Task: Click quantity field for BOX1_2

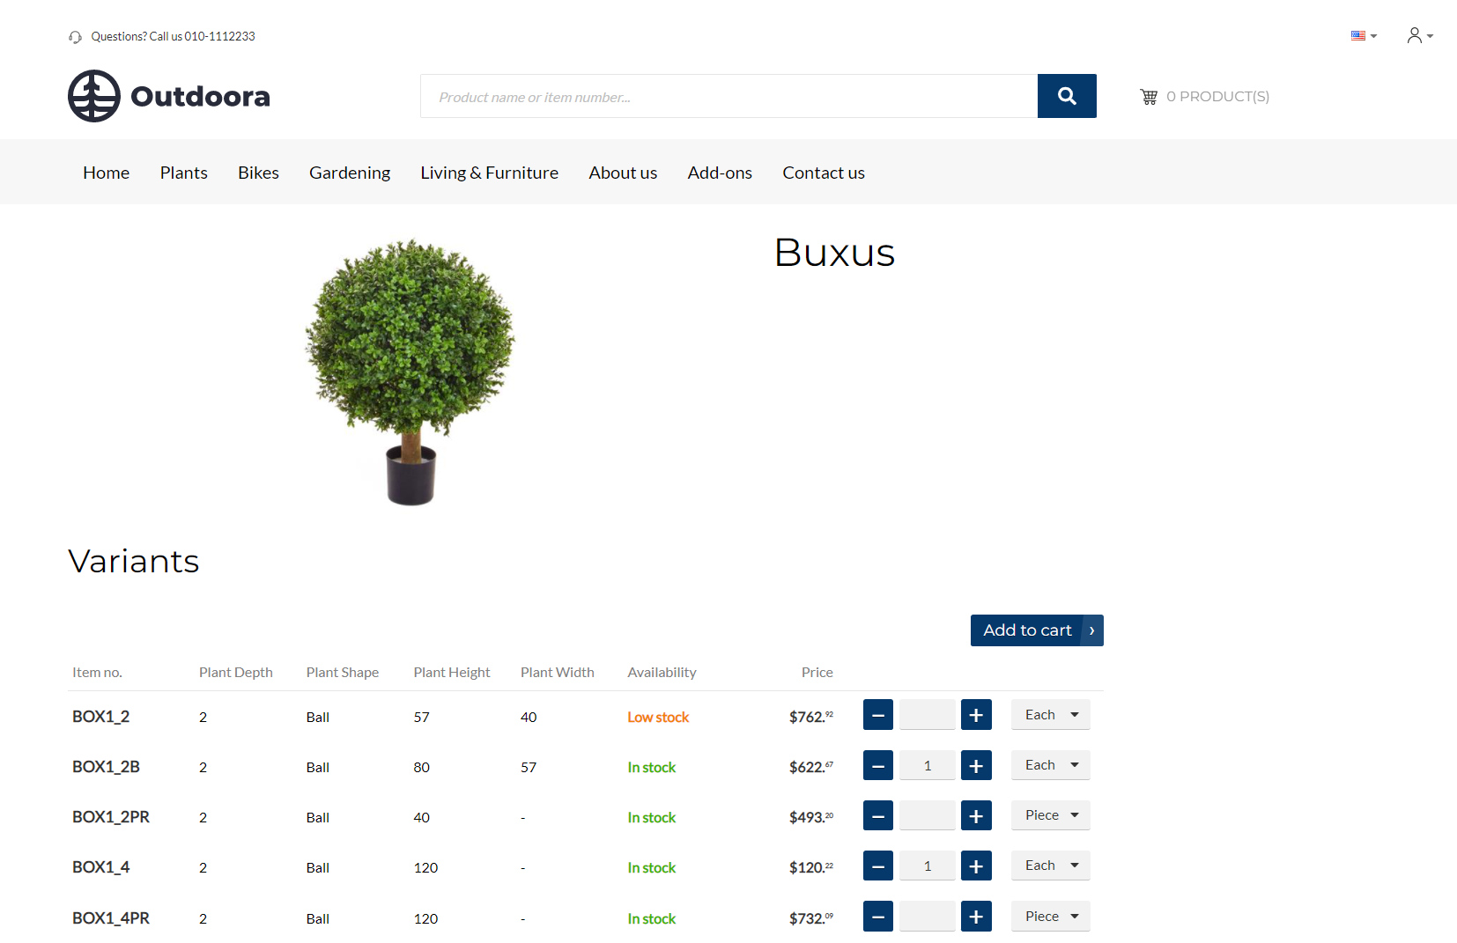Action: tap(927, 715)
